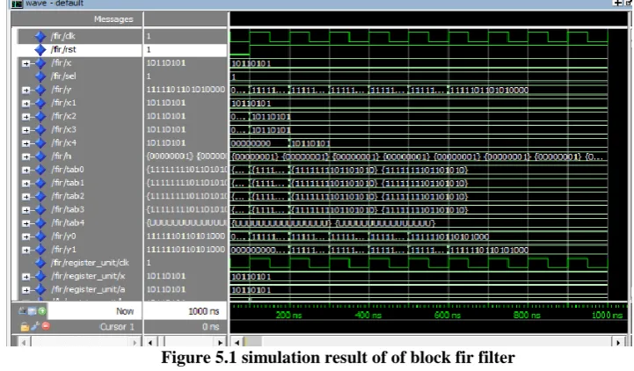
Task: Toggle the padlock lock icon for Cursor 1
Action: click(x=25, y=326)
